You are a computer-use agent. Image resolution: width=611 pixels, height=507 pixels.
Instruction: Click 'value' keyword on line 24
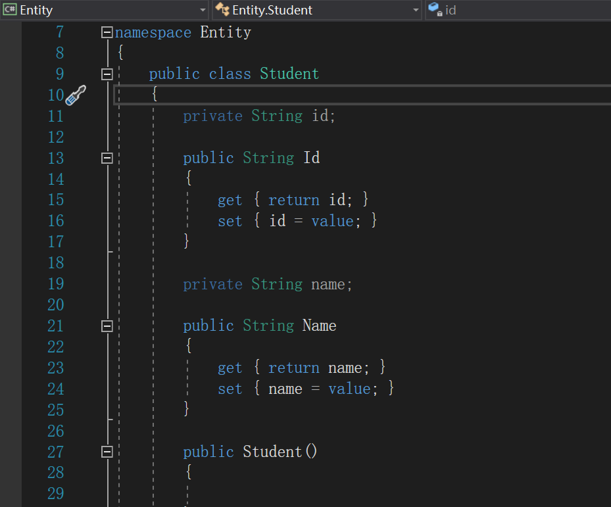tap(349, 389)
